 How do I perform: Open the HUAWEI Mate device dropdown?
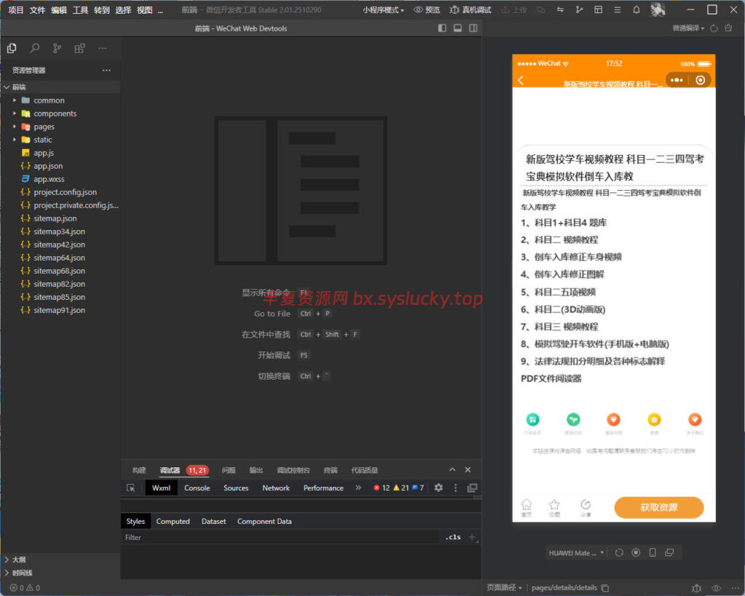pyautogui.click(x=576, y=553)
